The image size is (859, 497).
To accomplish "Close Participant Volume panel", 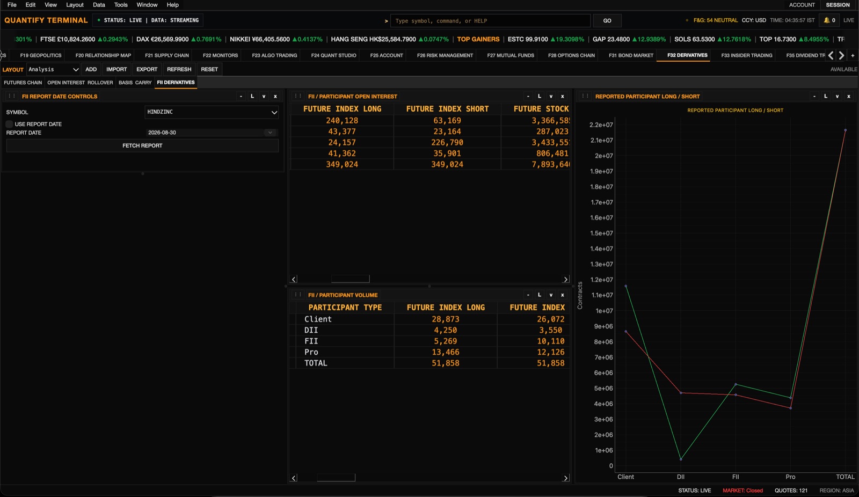I will pos(563,295).
